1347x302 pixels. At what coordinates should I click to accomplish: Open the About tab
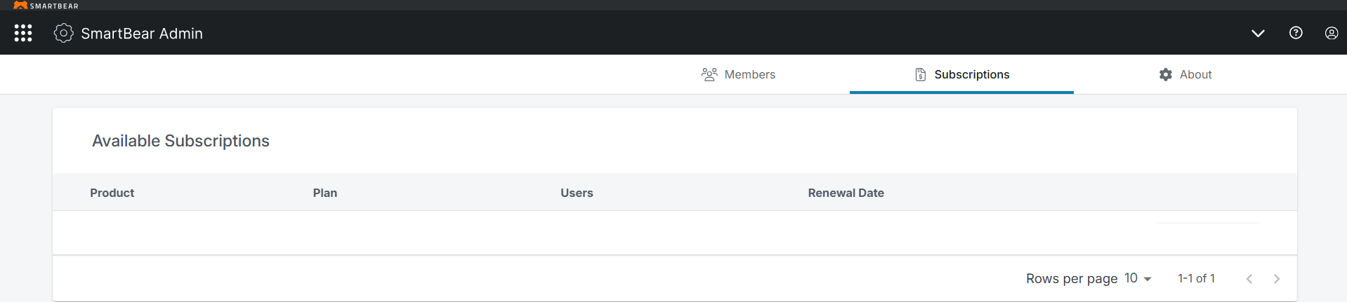tap(1185, 74)
